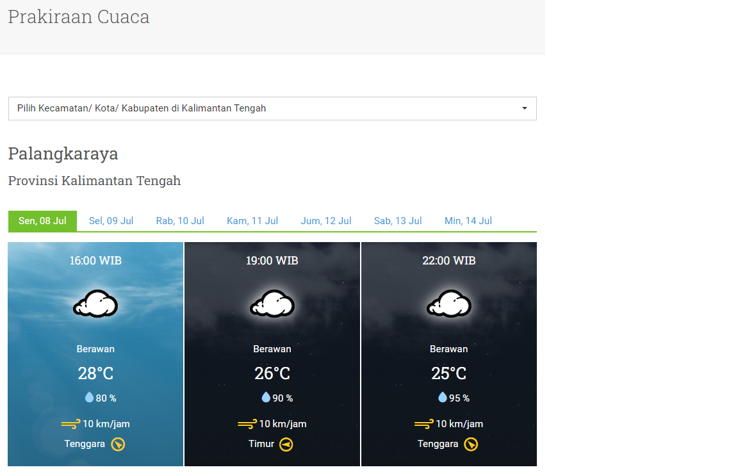Click the Prakiraan Cuaca heading
This screenshot has width=738, height=472.
(79, 17)
